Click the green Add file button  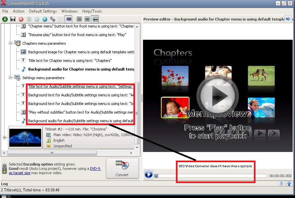(5, 19)
